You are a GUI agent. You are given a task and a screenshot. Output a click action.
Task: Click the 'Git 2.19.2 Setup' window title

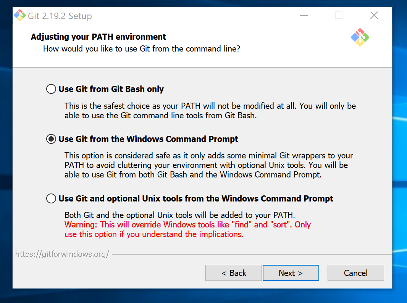pyautogui.click(x=60, y=16)
